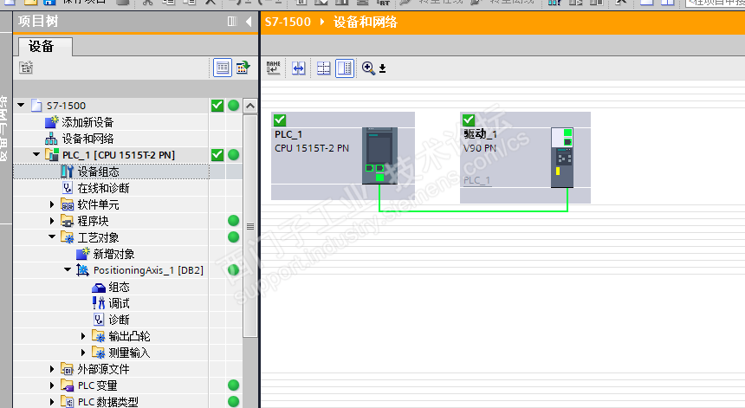Open 诊断 under PositioningAxis_1
745x408 pixels.
point(120,320)
